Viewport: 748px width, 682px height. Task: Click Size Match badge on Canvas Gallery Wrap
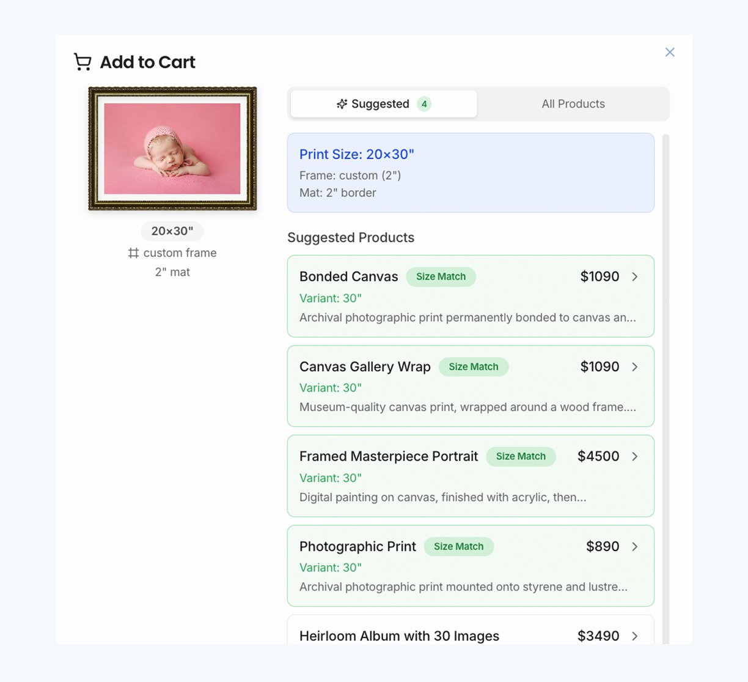coord(473,367)
